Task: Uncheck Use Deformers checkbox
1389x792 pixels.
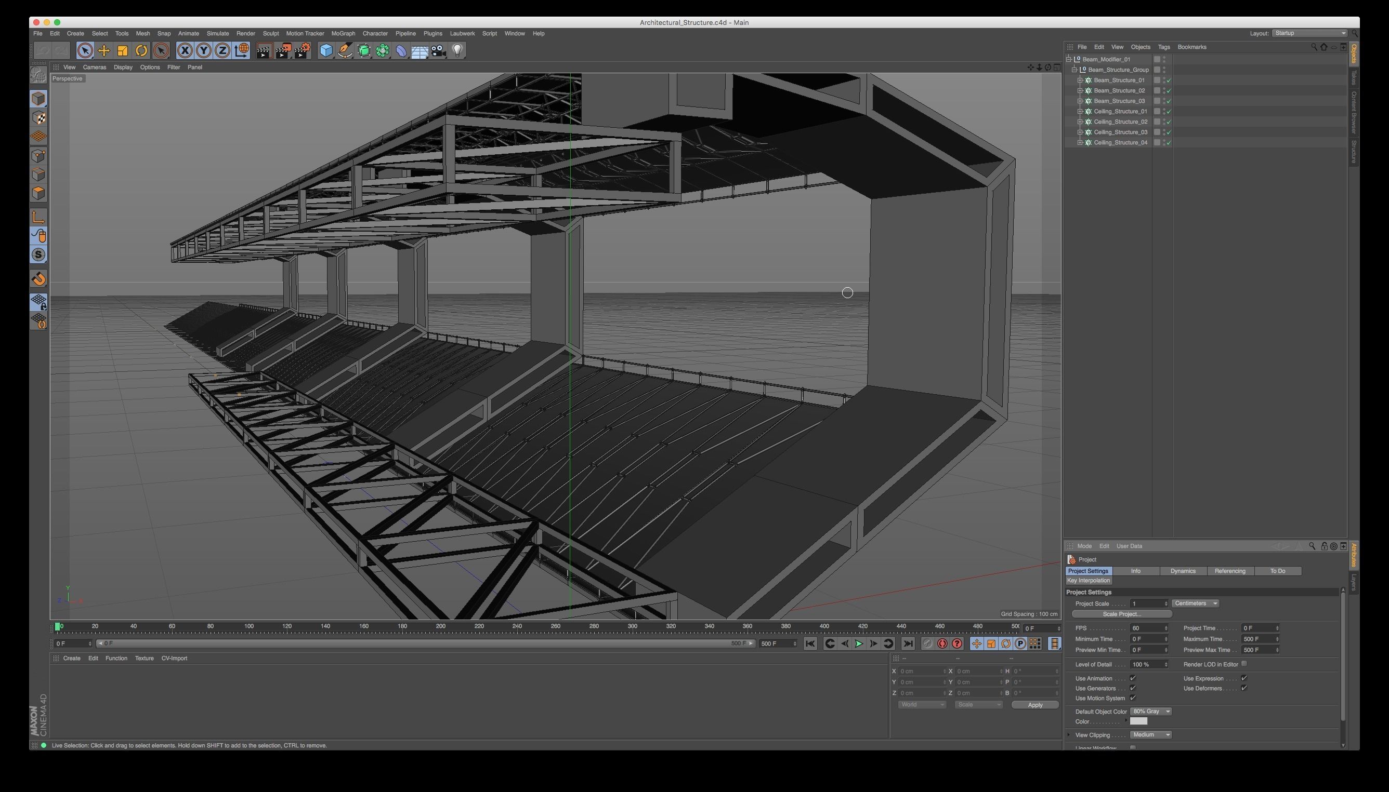Action: [1243, 688]
